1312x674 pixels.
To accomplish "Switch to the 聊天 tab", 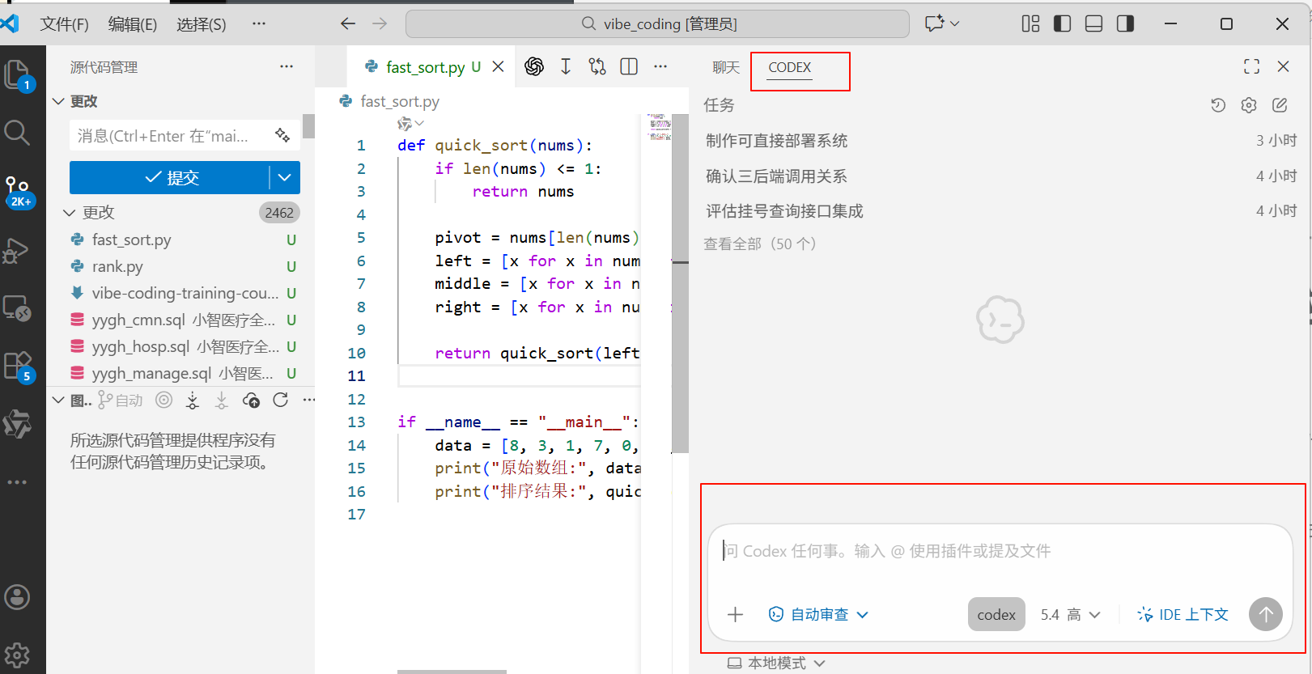I will click(x=726, y=67).
